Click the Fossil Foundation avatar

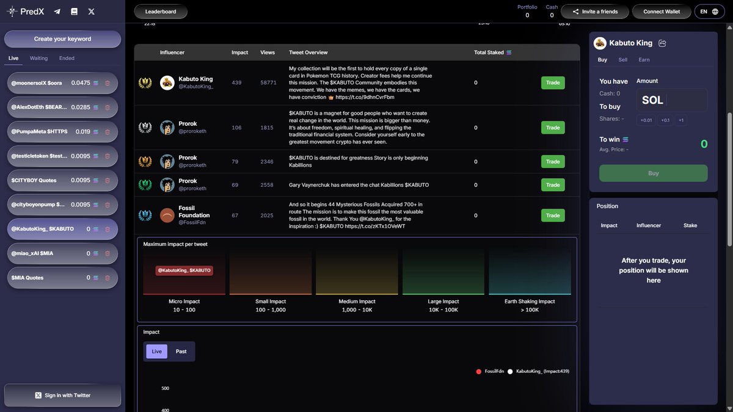click(167, 215)
